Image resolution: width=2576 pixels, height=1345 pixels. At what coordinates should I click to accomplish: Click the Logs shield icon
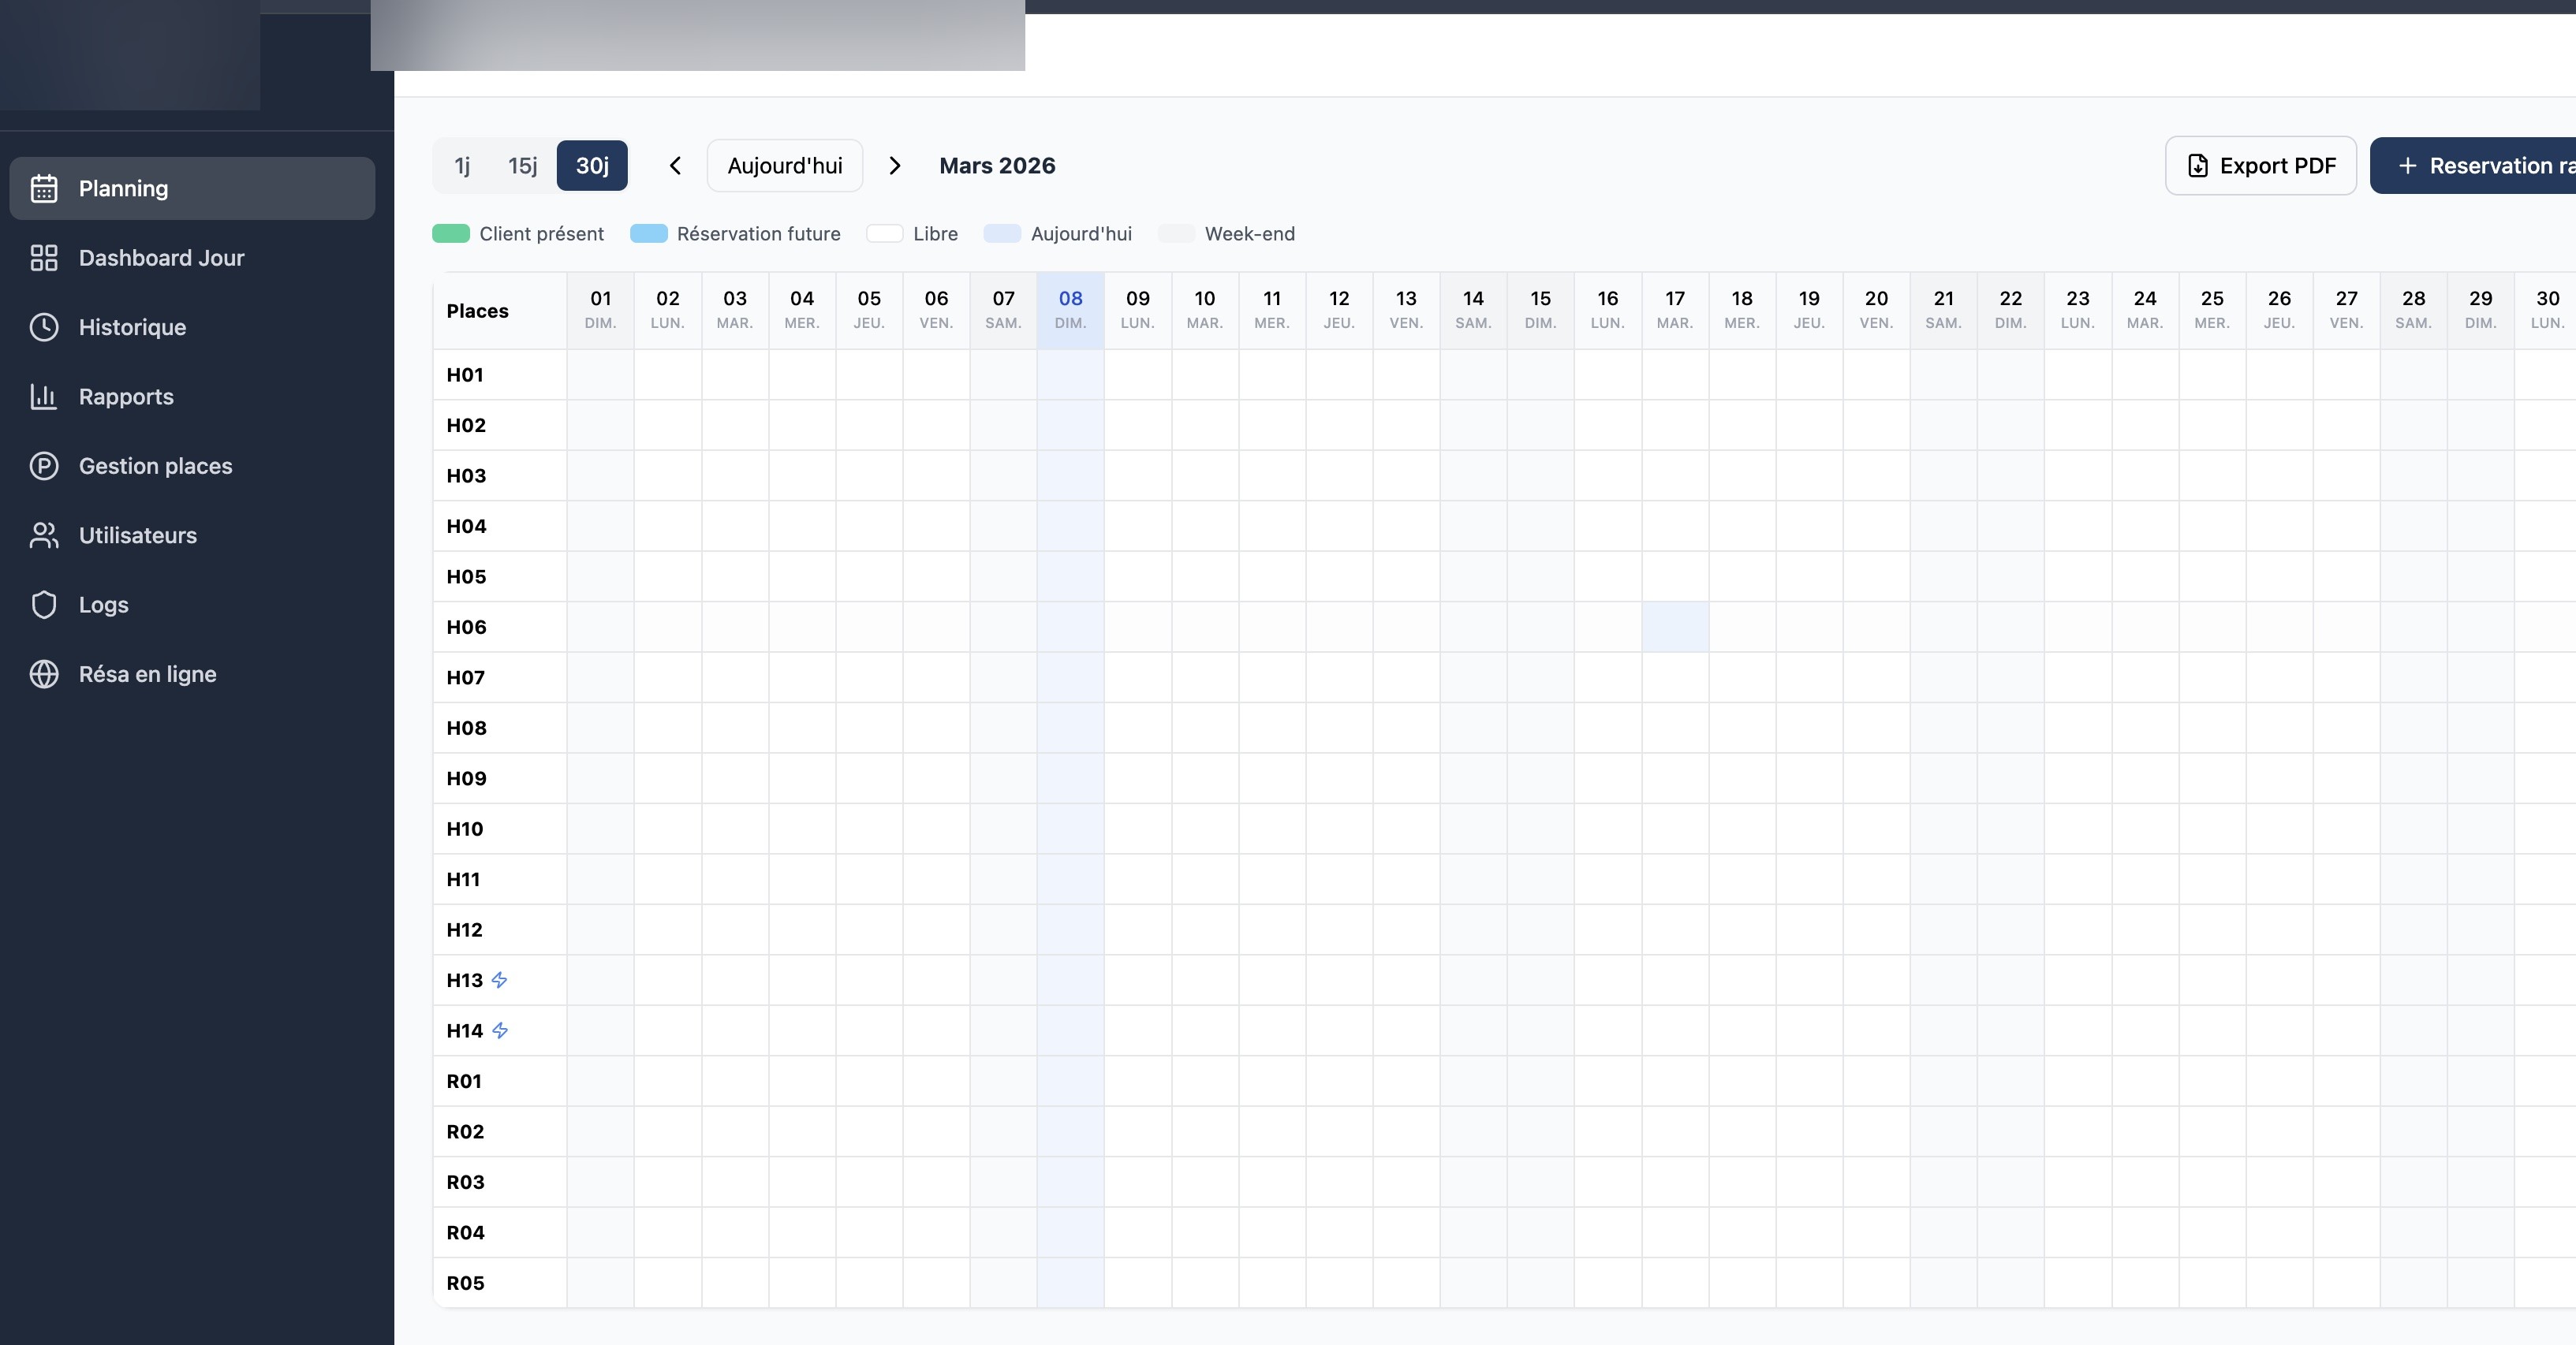[44, 605]
